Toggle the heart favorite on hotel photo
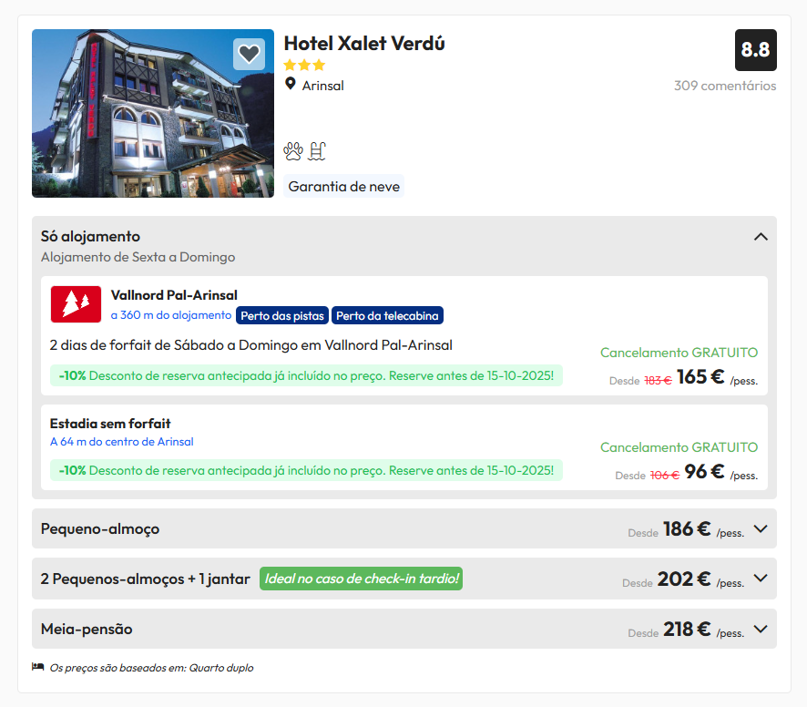This screenshot has height=707, width=807. pyautogui.click(x=249, y=55)
